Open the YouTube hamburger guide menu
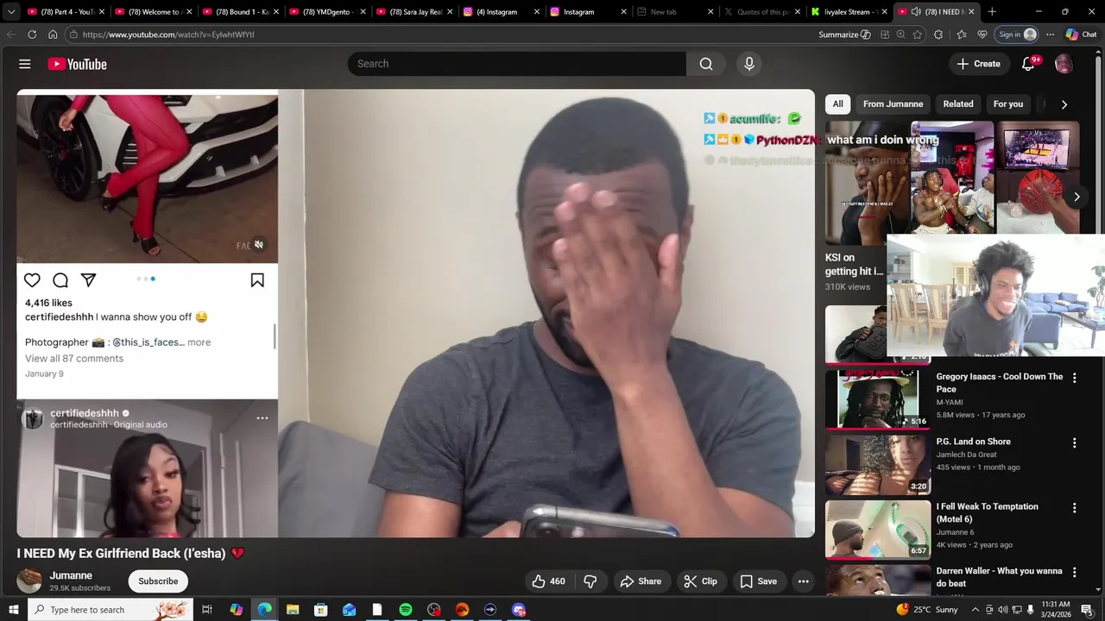Screen dimensions: 1105x621 tap(25, 64)
